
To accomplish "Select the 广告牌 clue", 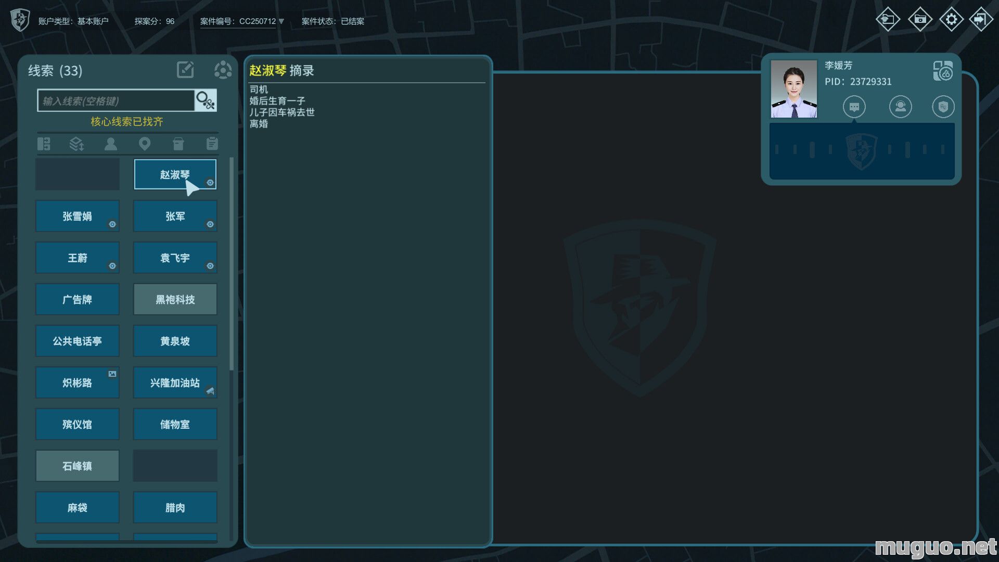I will (77, 299).
